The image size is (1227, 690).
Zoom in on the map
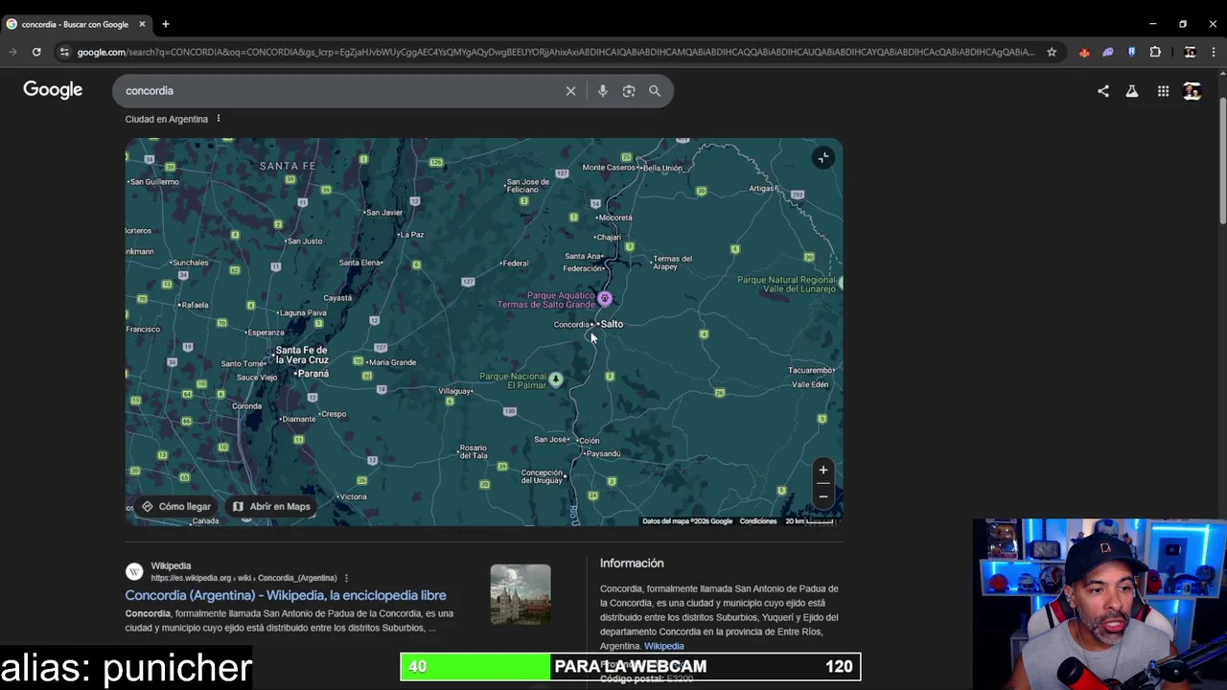(822, 470)
